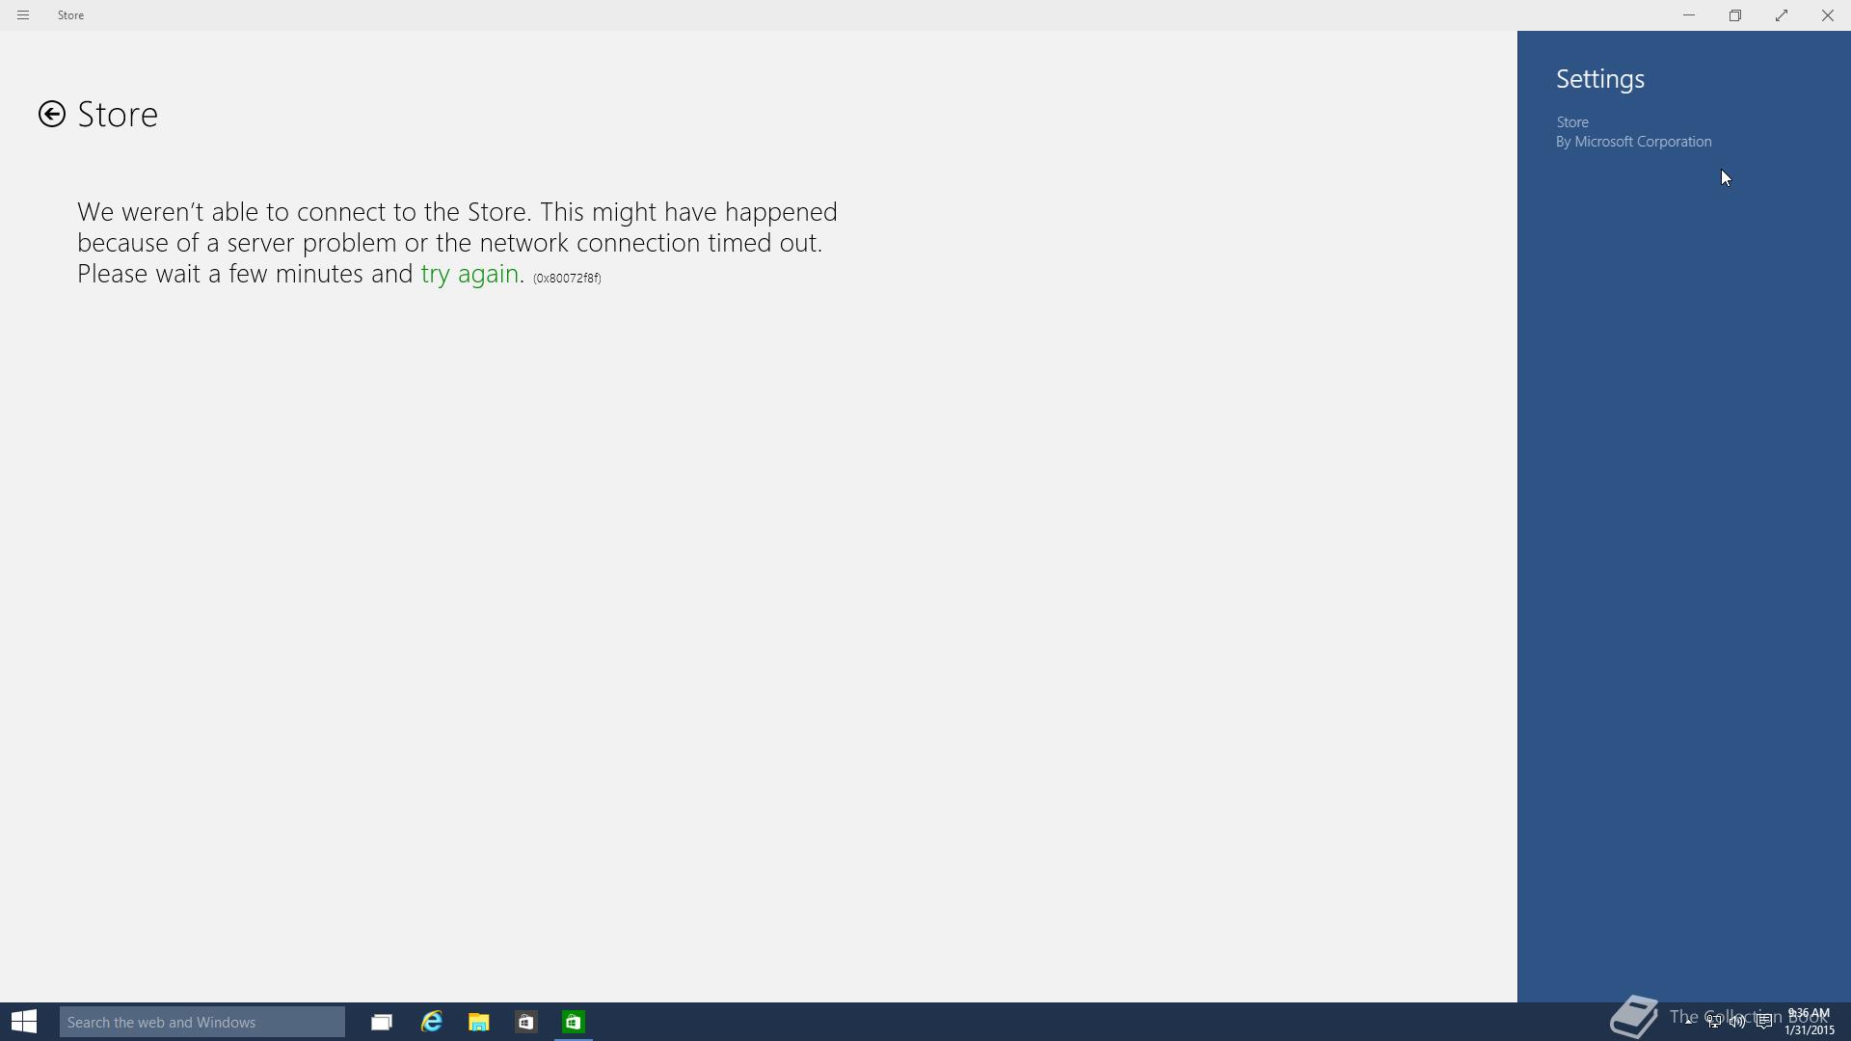
Task: Open Task View from the taskbar
Action: 382,1022
